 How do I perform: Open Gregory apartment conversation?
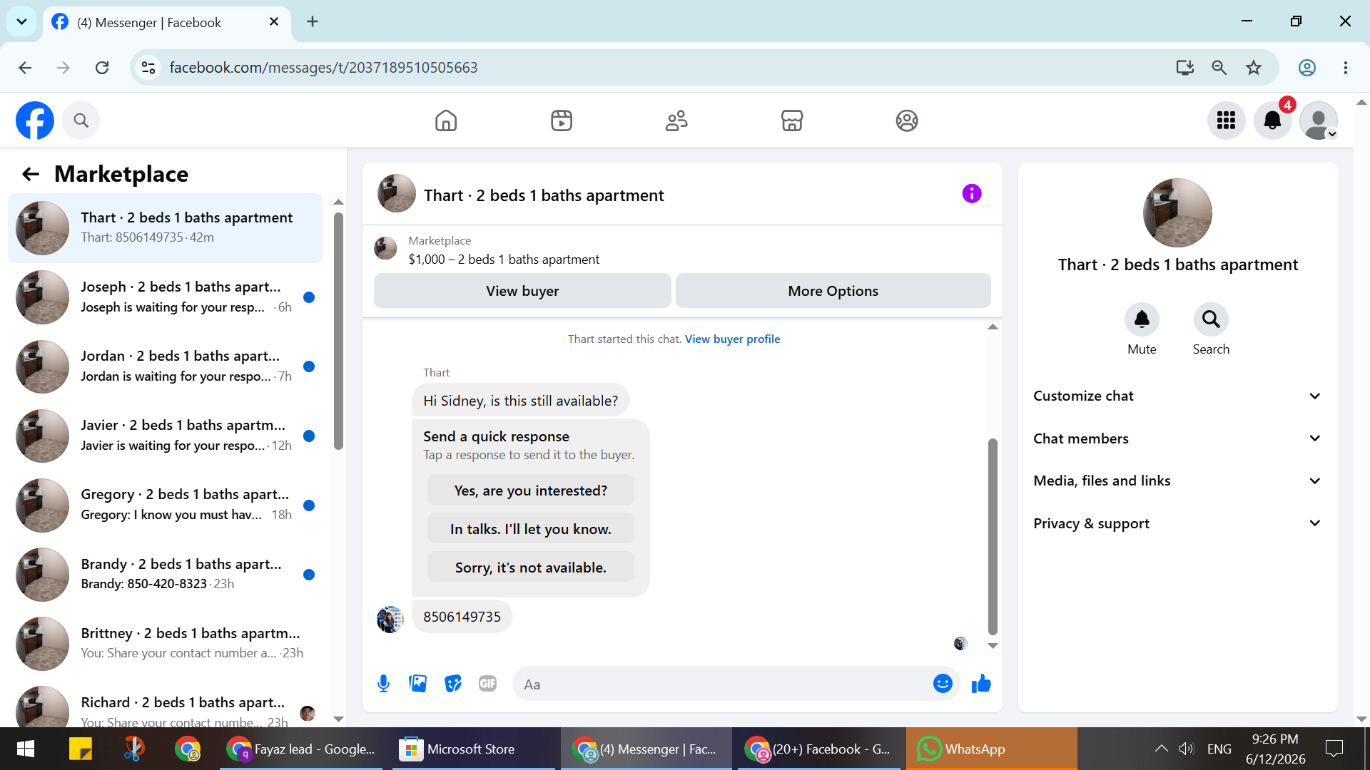click(165, 505)
